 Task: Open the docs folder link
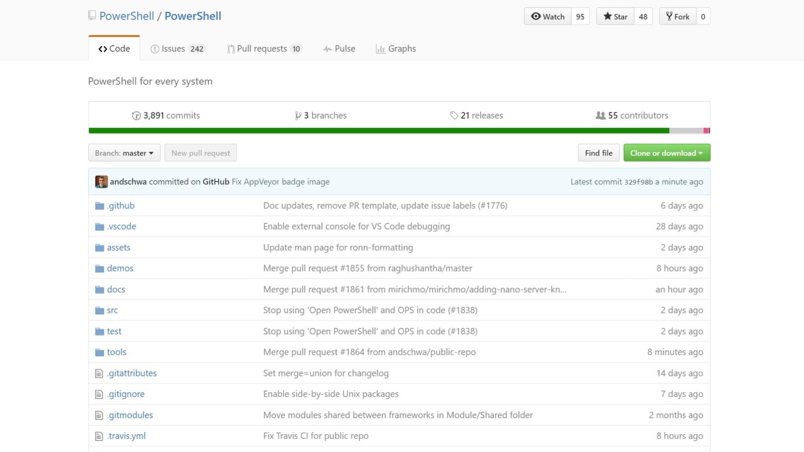click(116, 289)
